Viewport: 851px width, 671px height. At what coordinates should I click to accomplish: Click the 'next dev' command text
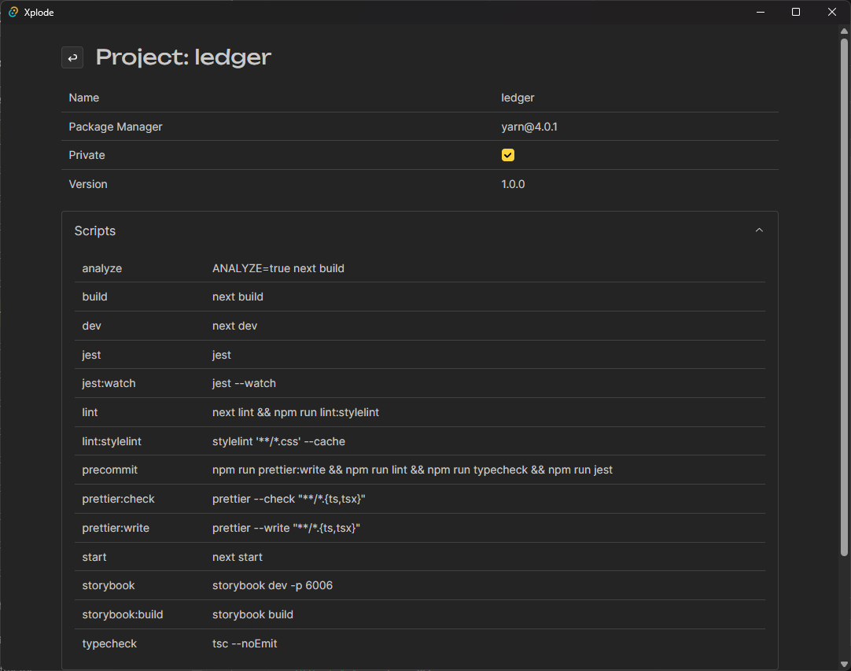tap(234, 326)
